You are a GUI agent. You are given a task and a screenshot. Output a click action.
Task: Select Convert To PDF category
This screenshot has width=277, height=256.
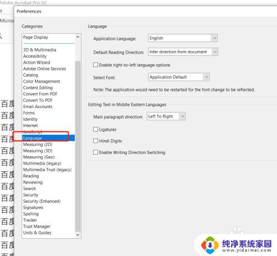pyautogui.click(x=38, y=100)
